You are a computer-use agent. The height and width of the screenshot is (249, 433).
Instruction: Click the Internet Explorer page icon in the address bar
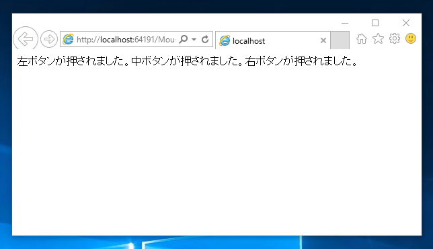coord(68,39)
